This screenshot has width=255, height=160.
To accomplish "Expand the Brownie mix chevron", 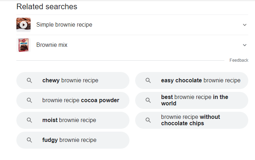I will 244,45.
